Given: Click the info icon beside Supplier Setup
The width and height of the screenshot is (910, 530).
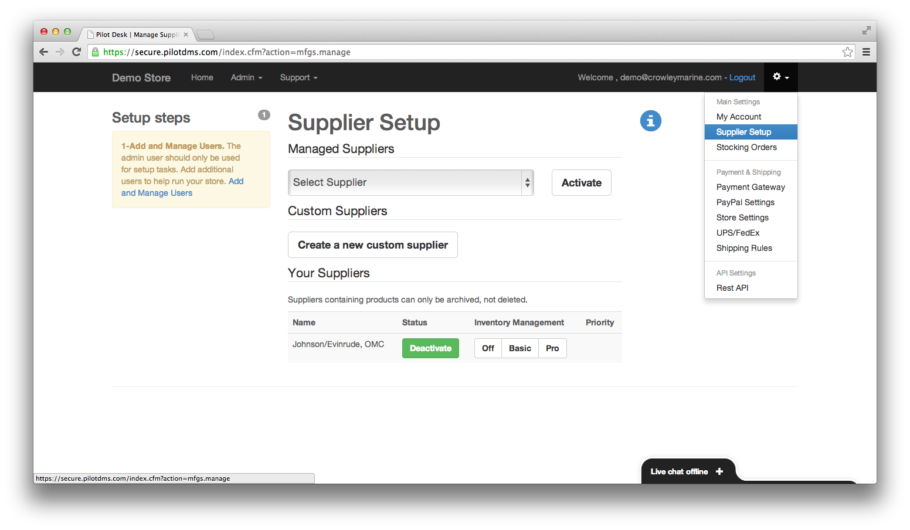Looking at the screenshot, I should point(650,120).
